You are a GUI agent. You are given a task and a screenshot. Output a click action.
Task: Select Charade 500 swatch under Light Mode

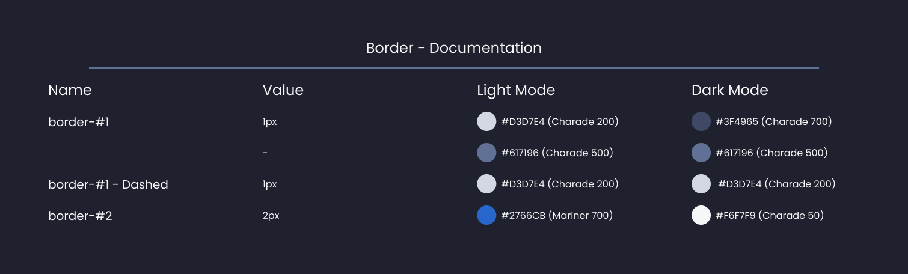click(x=486, y=153)
